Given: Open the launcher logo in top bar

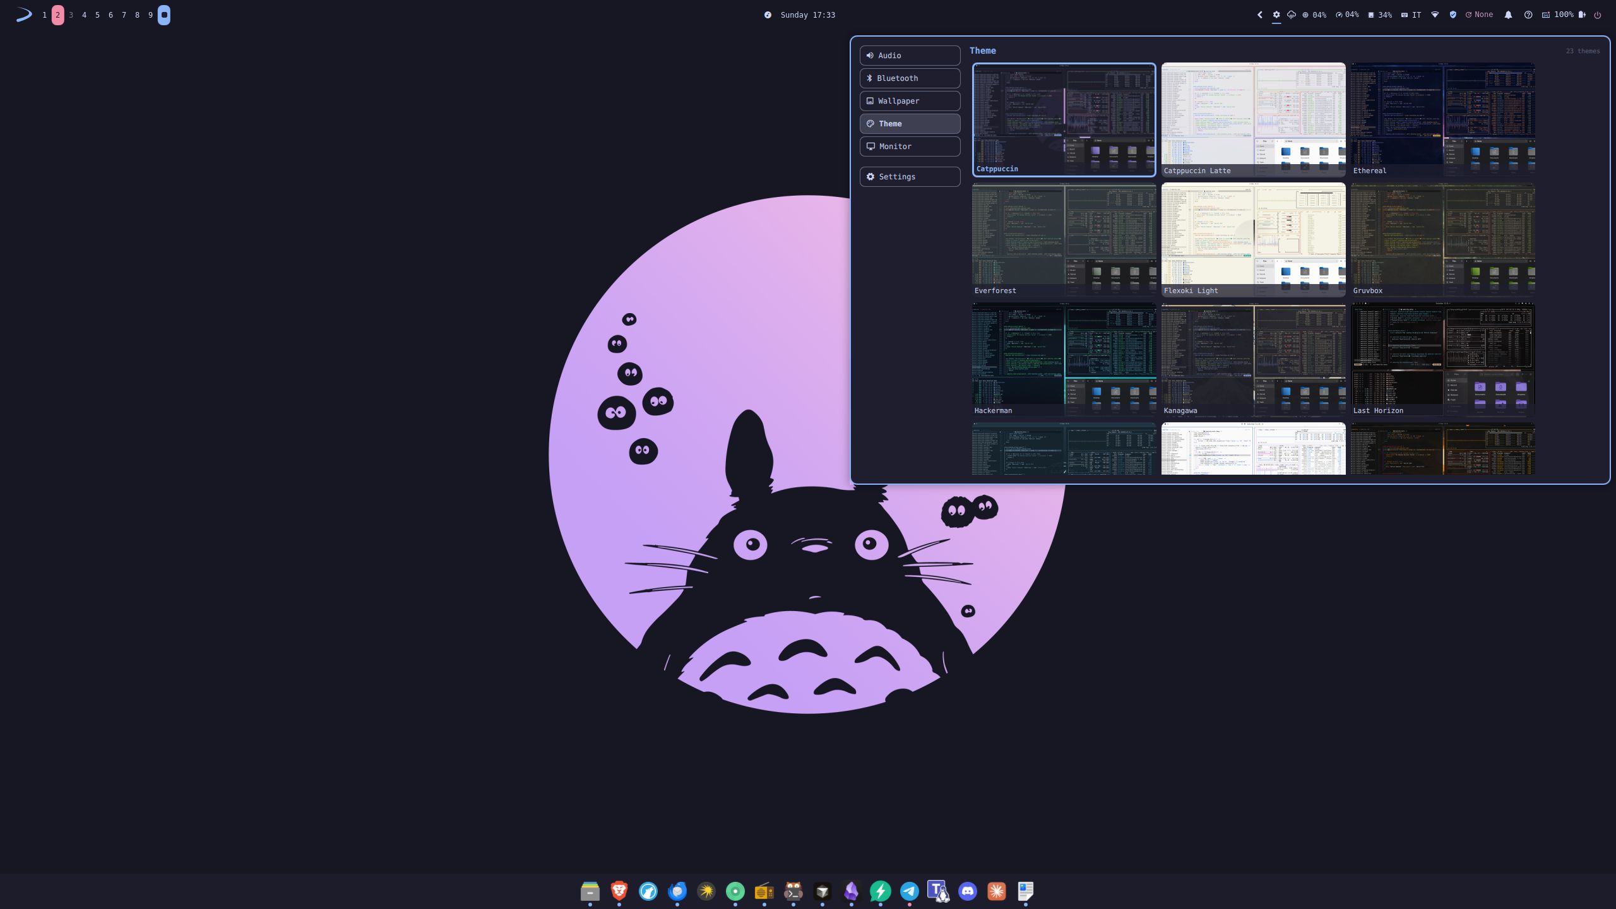Looking at the screenshot, I should (x=23, y=15).
